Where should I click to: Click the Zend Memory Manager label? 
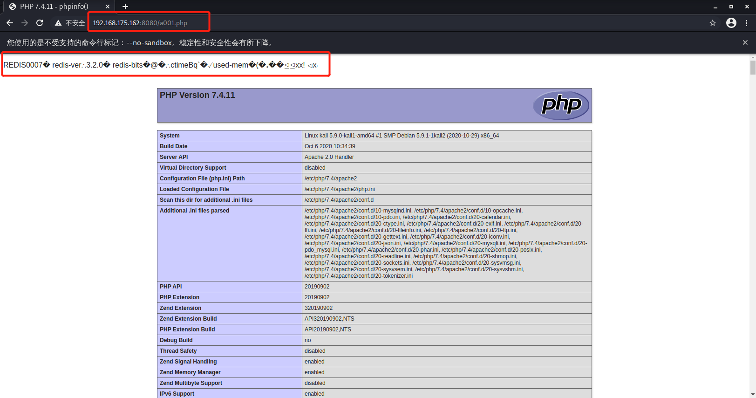click(190, 372)
